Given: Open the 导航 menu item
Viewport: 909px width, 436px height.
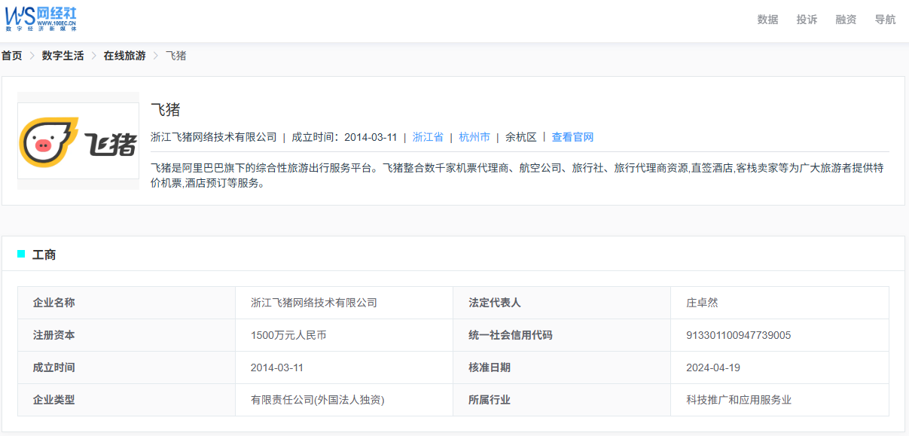Looking at the screenshot, I should pos(885,20).
